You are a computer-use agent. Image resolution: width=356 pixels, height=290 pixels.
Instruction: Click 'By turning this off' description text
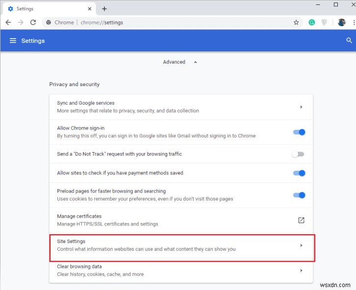156,136
